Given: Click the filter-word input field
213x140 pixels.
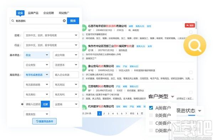Looking at the screenshot, I should click(32, 104).
